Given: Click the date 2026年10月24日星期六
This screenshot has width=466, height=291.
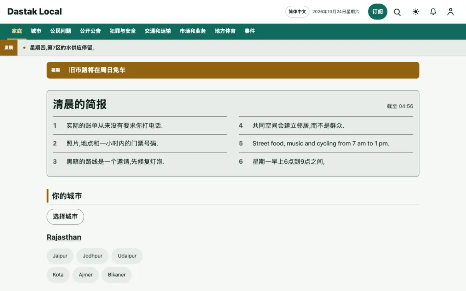Looking at the screenshot, I should tap(336, 12).
